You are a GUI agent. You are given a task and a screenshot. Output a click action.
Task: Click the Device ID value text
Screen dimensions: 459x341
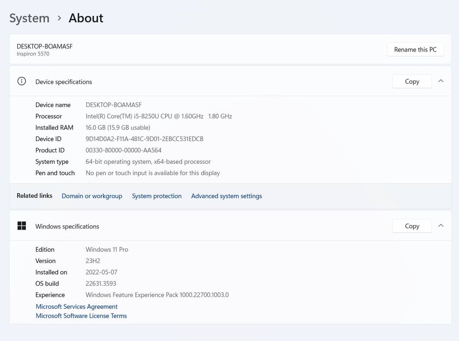tap(144, 139)
